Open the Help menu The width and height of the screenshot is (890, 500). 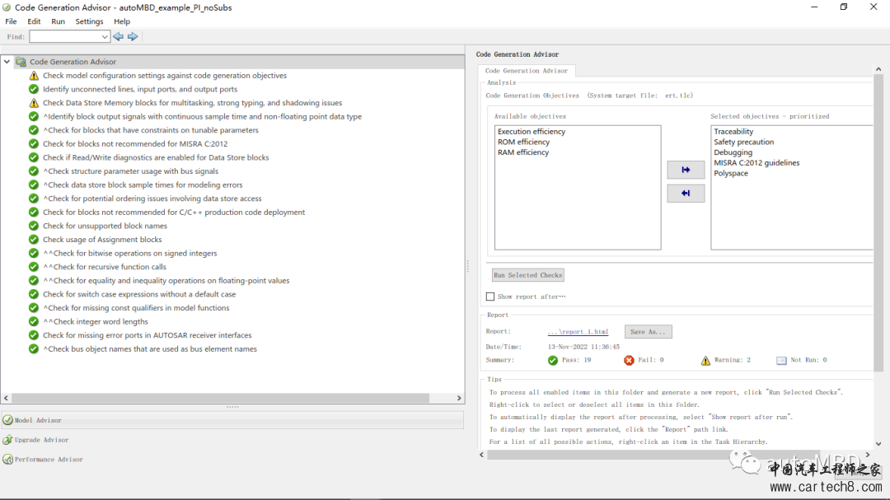(121, 21)
